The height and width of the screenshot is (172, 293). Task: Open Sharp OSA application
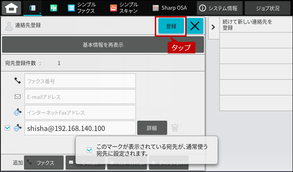pyautogui.click(x=170, y=8)
